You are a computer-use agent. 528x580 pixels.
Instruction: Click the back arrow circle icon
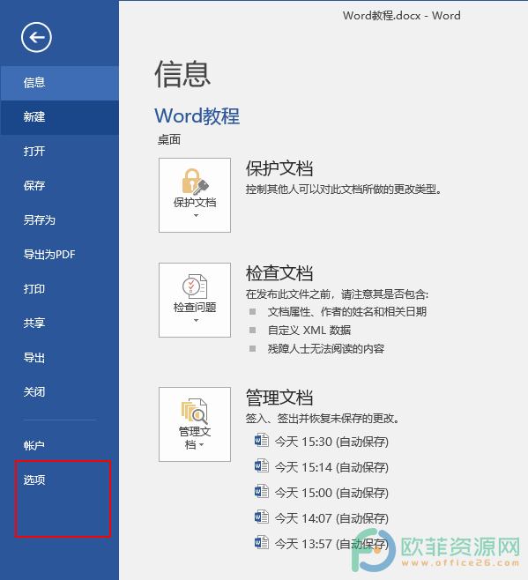[x=36, y=37]
